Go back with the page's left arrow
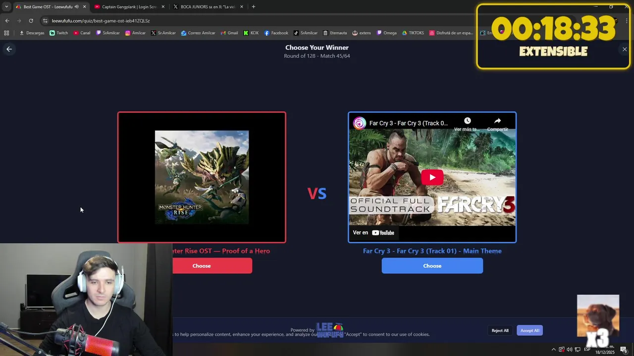The image size is (634, 356). (9, 49)
